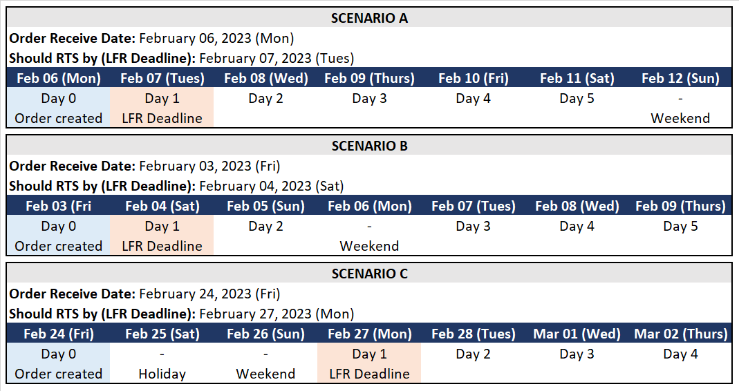Click the Order Receive Date February 24 row
Screen dimensions: 739x391
[x=369, y=294]
